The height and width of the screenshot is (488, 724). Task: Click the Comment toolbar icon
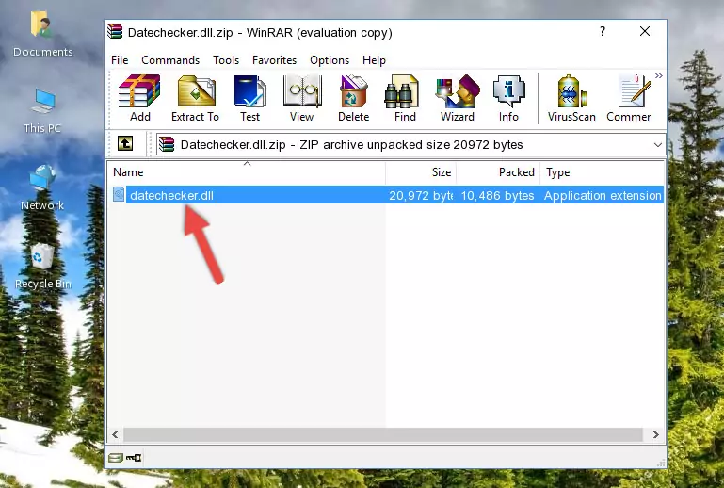628,98
